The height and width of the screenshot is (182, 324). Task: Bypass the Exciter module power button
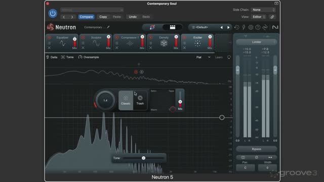tap(184, 37)
